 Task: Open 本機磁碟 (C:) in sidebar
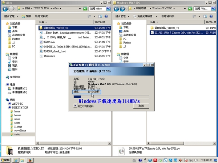18,88
